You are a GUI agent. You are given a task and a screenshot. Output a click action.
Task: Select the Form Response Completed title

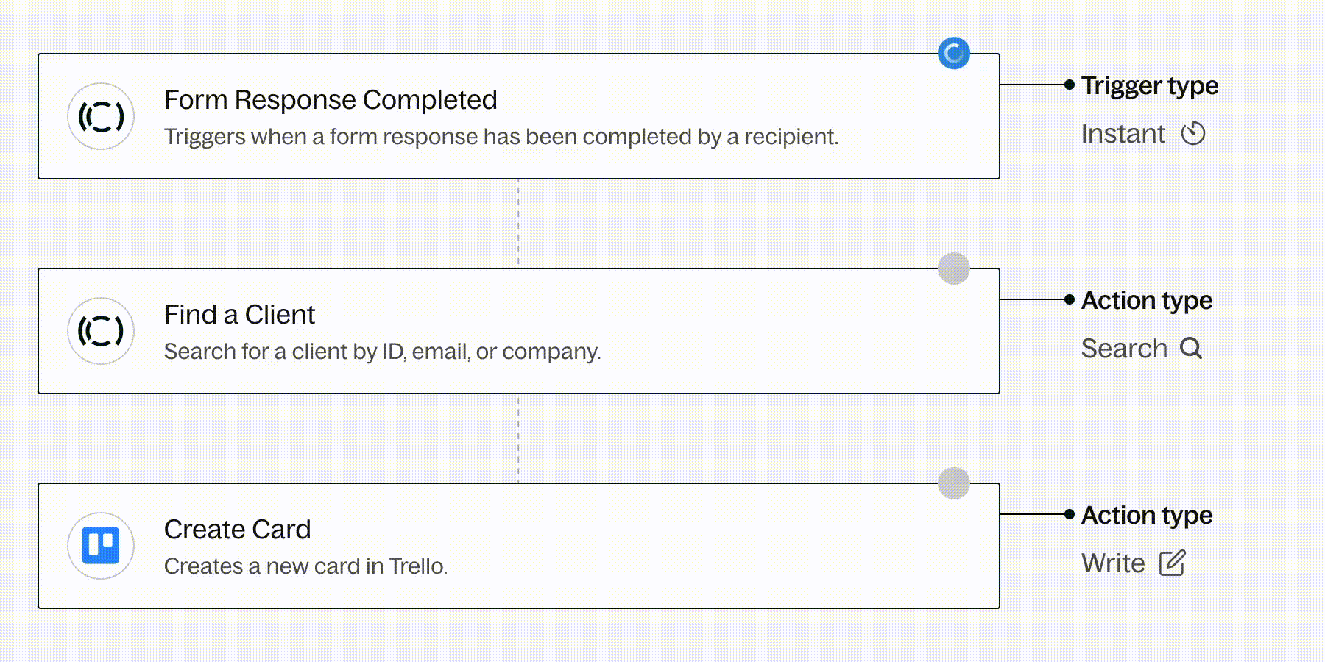click(331, 100)
